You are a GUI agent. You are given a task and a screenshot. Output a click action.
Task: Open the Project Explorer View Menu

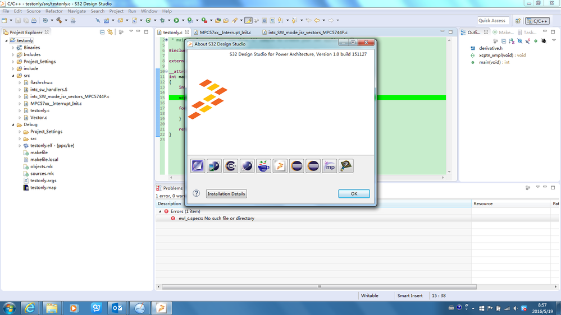click(131, 32)
